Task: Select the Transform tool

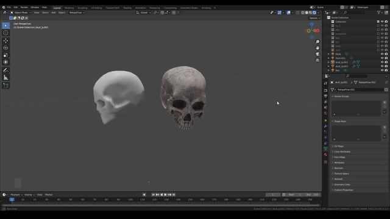Action: coord(5,62)
